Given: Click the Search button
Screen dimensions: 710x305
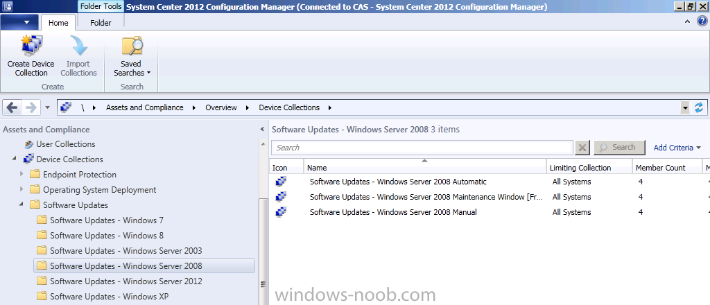Looking at the screenshot, I should pyautogui.click(x=619, y=148).
